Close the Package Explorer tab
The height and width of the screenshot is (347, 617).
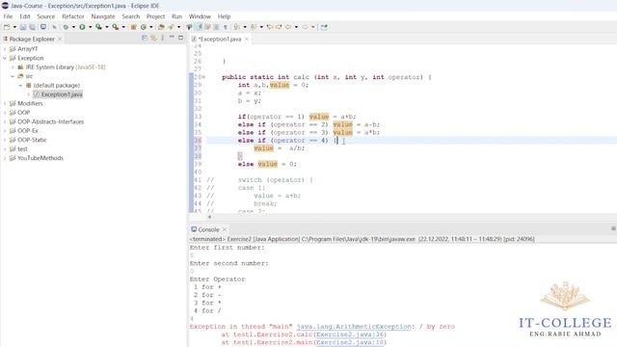(x=60, y=39)
